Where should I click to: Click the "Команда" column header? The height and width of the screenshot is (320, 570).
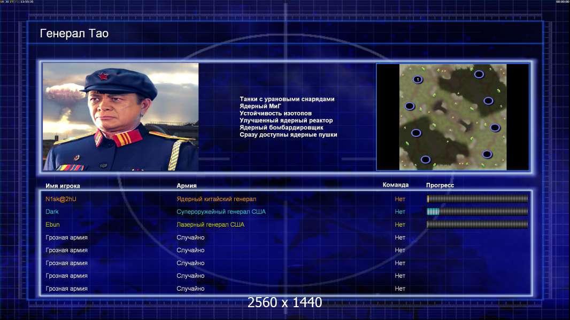396,185
